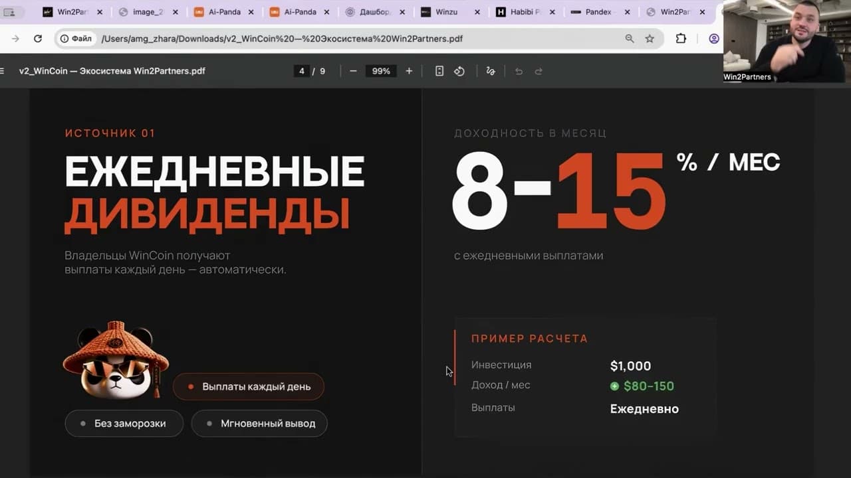Viewport: 851px width, 478px height.
Task: Open the zoom magnifier in address bar
Action: 630,39
